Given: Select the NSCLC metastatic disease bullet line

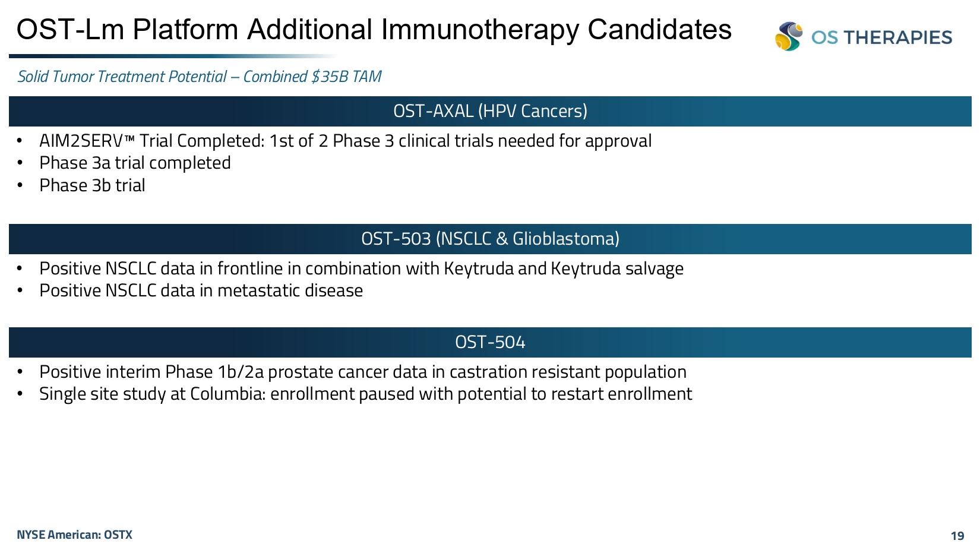Looking at the screenshot, I should (201, 290).
